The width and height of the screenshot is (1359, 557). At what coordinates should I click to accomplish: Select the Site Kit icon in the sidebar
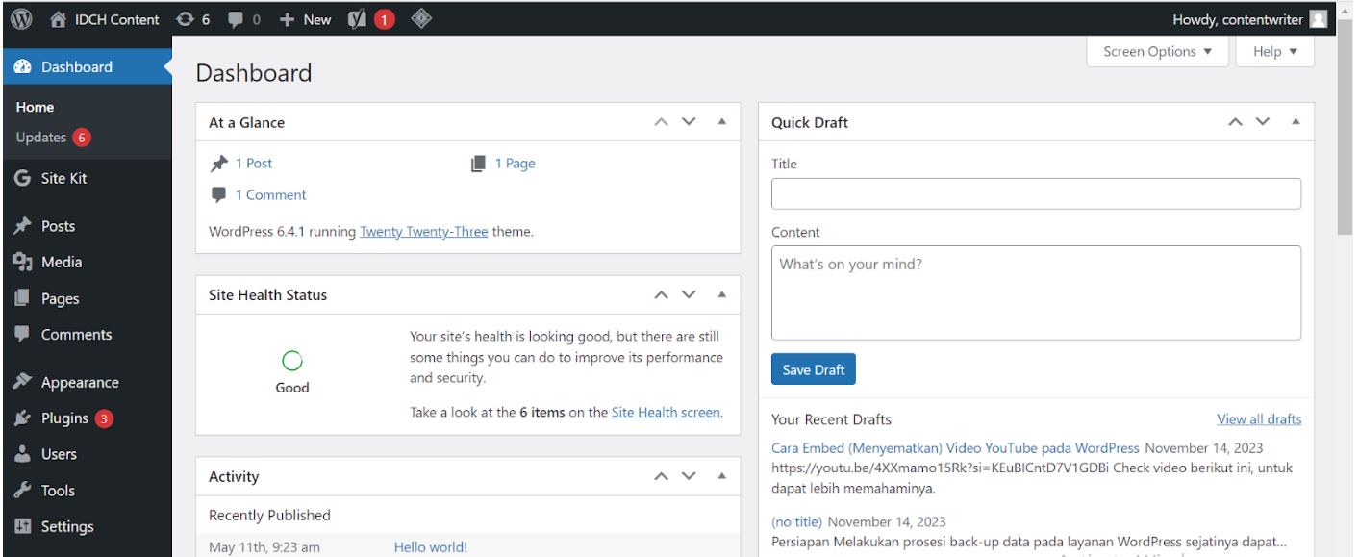point(21,178)
